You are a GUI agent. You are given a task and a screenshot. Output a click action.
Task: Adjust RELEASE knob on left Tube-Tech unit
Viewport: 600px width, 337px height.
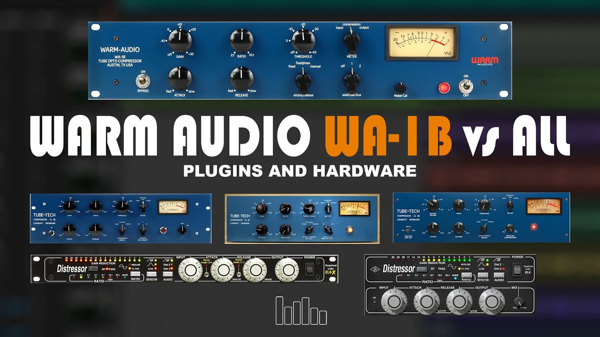(x=96, y=229)
